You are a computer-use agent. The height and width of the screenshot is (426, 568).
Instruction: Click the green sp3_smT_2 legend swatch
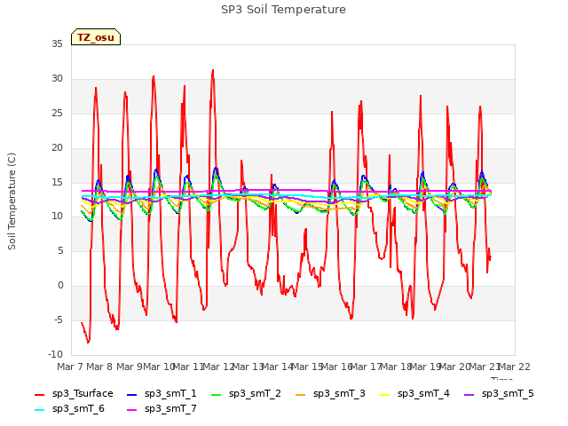coord(217,394)
